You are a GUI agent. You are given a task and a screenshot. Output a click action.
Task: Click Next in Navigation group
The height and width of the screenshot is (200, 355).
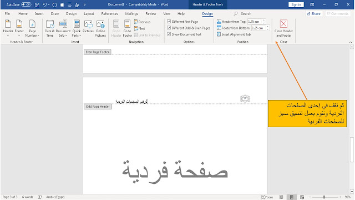[x=139, y=28]
